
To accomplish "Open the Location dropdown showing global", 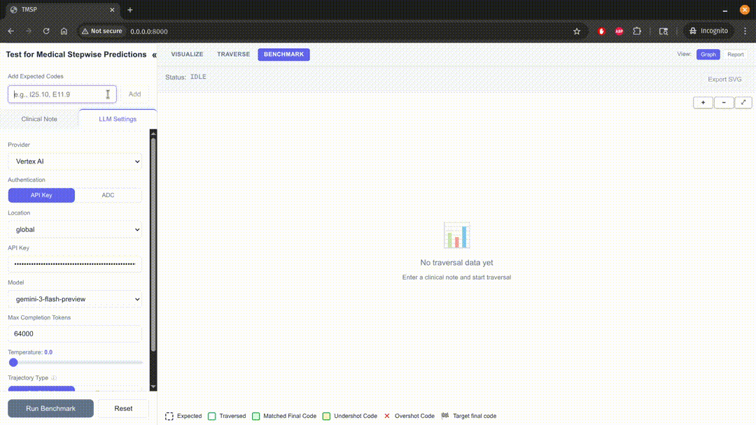I will (x=75, y=229).
